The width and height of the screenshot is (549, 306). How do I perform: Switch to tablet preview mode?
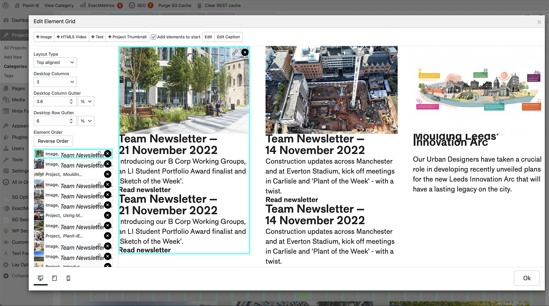(x=54, y=278)
